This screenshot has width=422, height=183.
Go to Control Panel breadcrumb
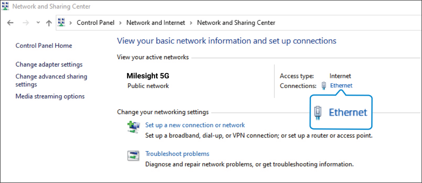[x=96, y=23]
